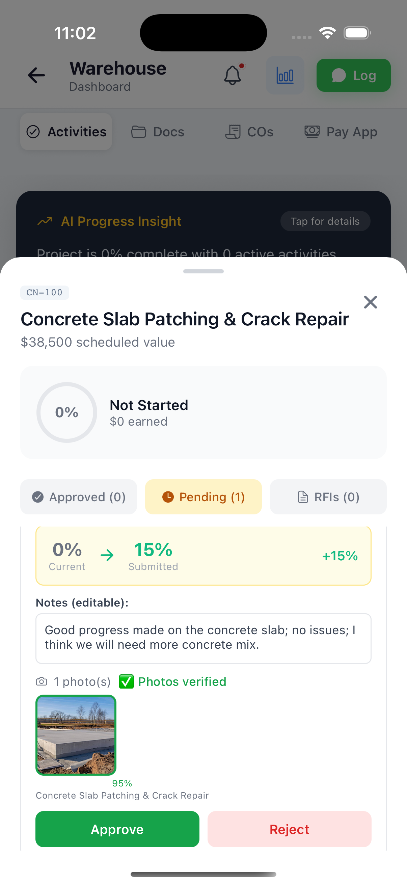Show Approved (0) submissions
407x885 pixels.
point(79,497)
